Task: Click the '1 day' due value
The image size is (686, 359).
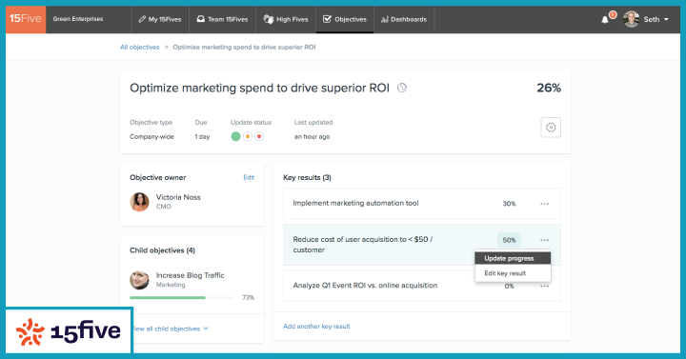Action: click(202, 137)
